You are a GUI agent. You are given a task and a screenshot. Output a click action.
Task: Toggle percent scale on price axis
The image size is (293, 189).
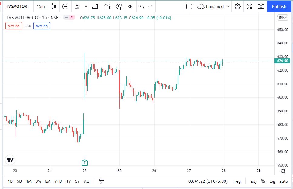263,181
